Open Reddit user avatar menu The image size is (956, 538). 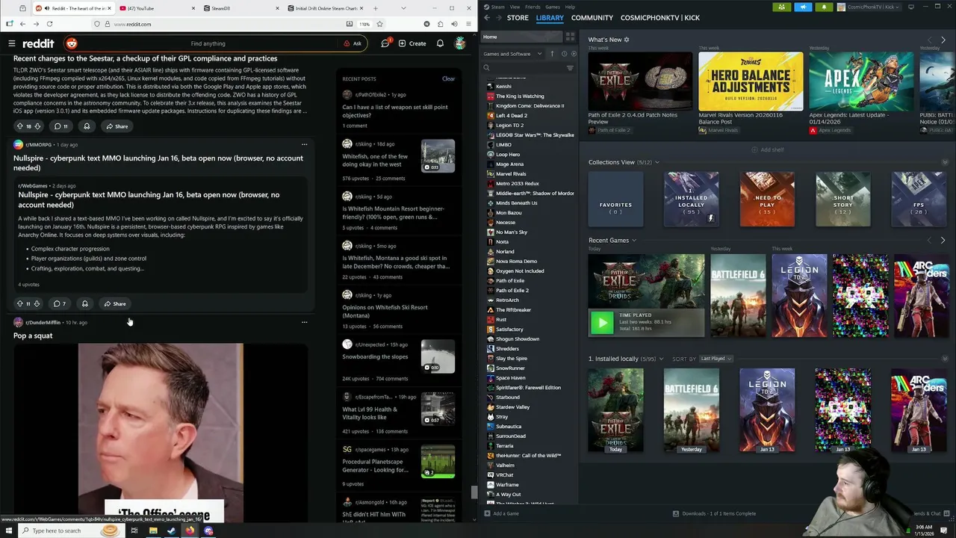click(460, 43)
